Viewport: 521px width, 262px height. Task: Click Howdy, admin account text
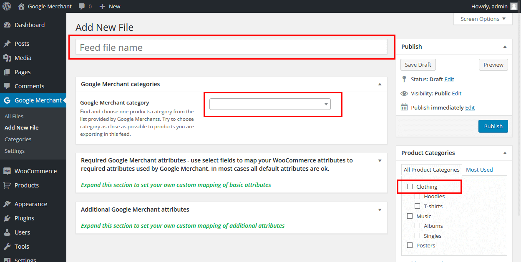(489, 6)
